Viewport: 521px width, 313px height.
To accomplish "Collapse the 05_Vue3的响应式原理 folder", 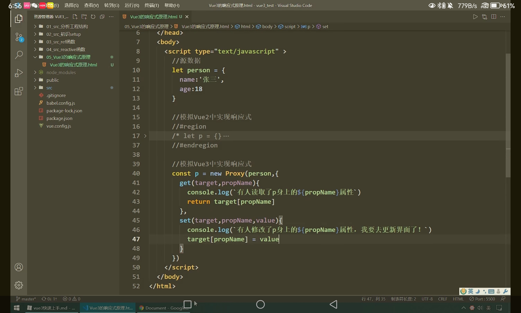I will point(68,57).
